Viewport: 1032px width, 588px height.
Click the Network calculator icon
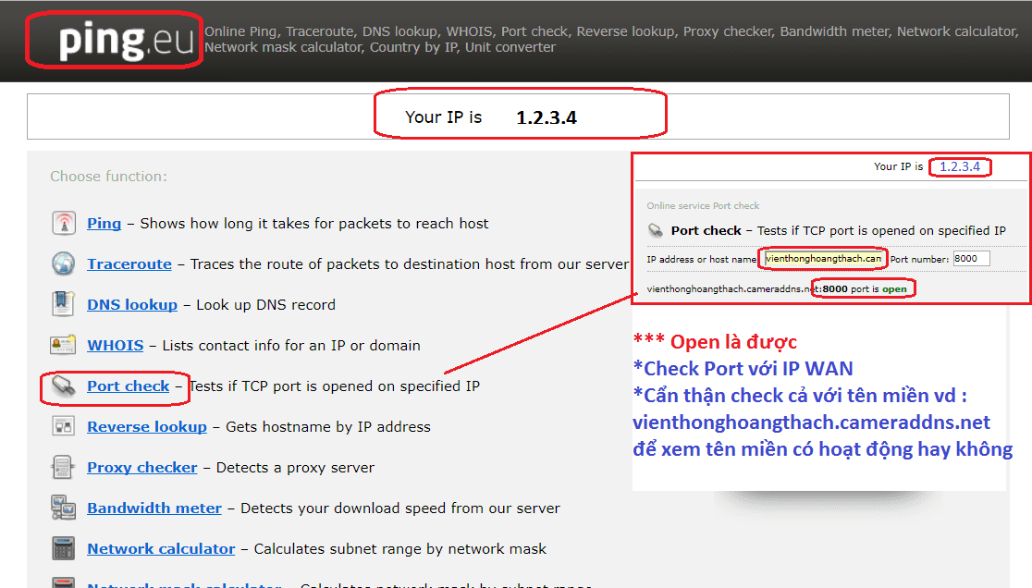click(x=64, y=548)
